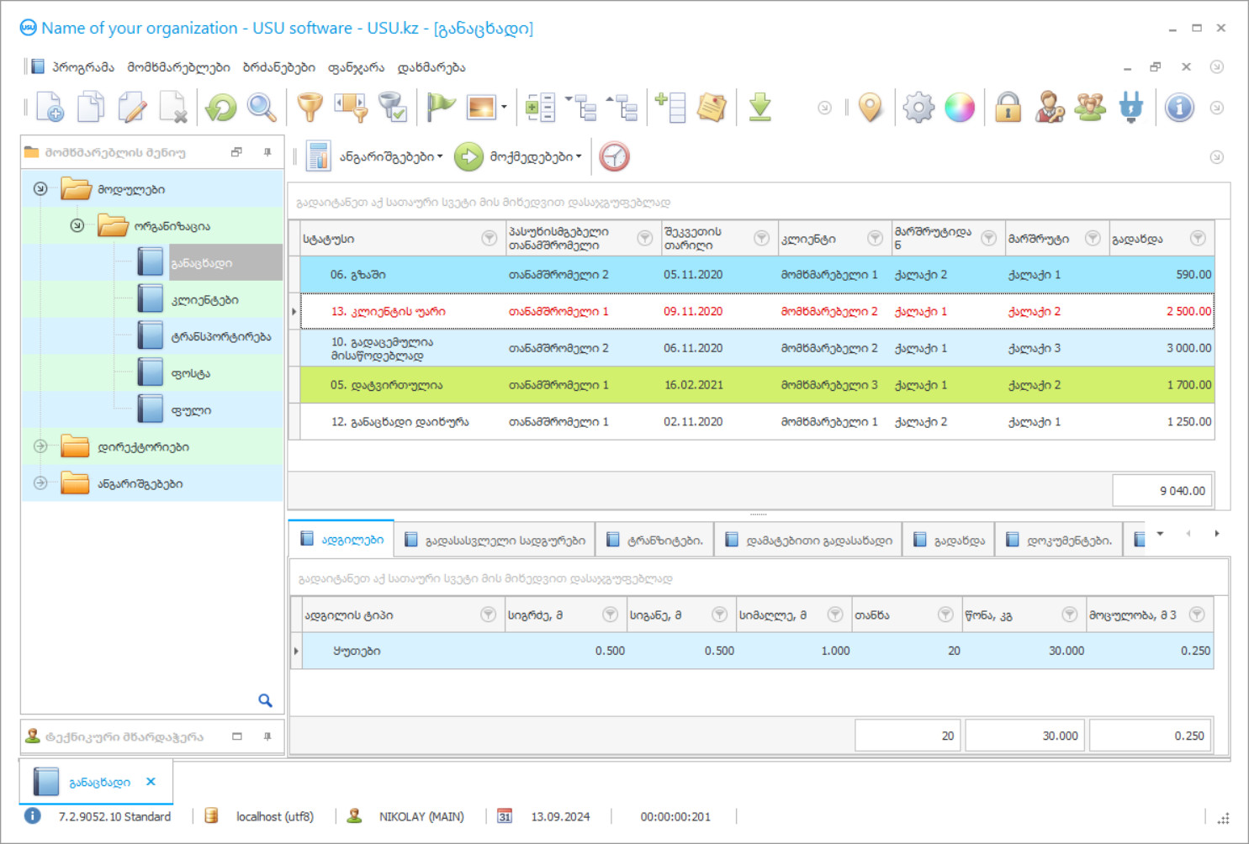The image size is (1249, 844).
Task: Click the filter with checkmark icon
Action: (x=393, y=108)
